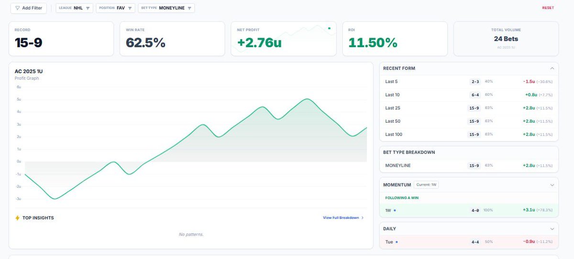Click the 4-0 record badge in momentum
This screenshot has width=574, height=259.
[475, 210]
